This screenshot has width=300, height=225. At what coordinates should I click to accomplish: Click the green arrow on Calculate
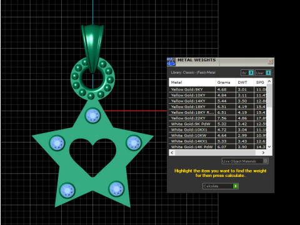pyautogui.click(x=236, y=186)
